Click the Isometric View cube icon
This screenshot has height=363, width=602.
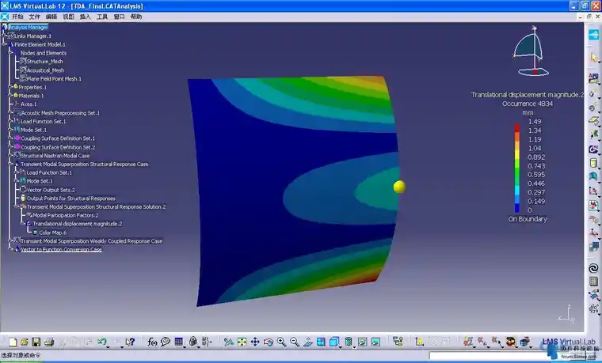[x=333, y=342]
